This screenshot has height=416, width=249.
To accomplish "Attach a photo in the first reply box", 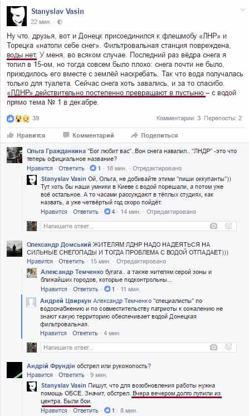I will [x=213, y=226].
